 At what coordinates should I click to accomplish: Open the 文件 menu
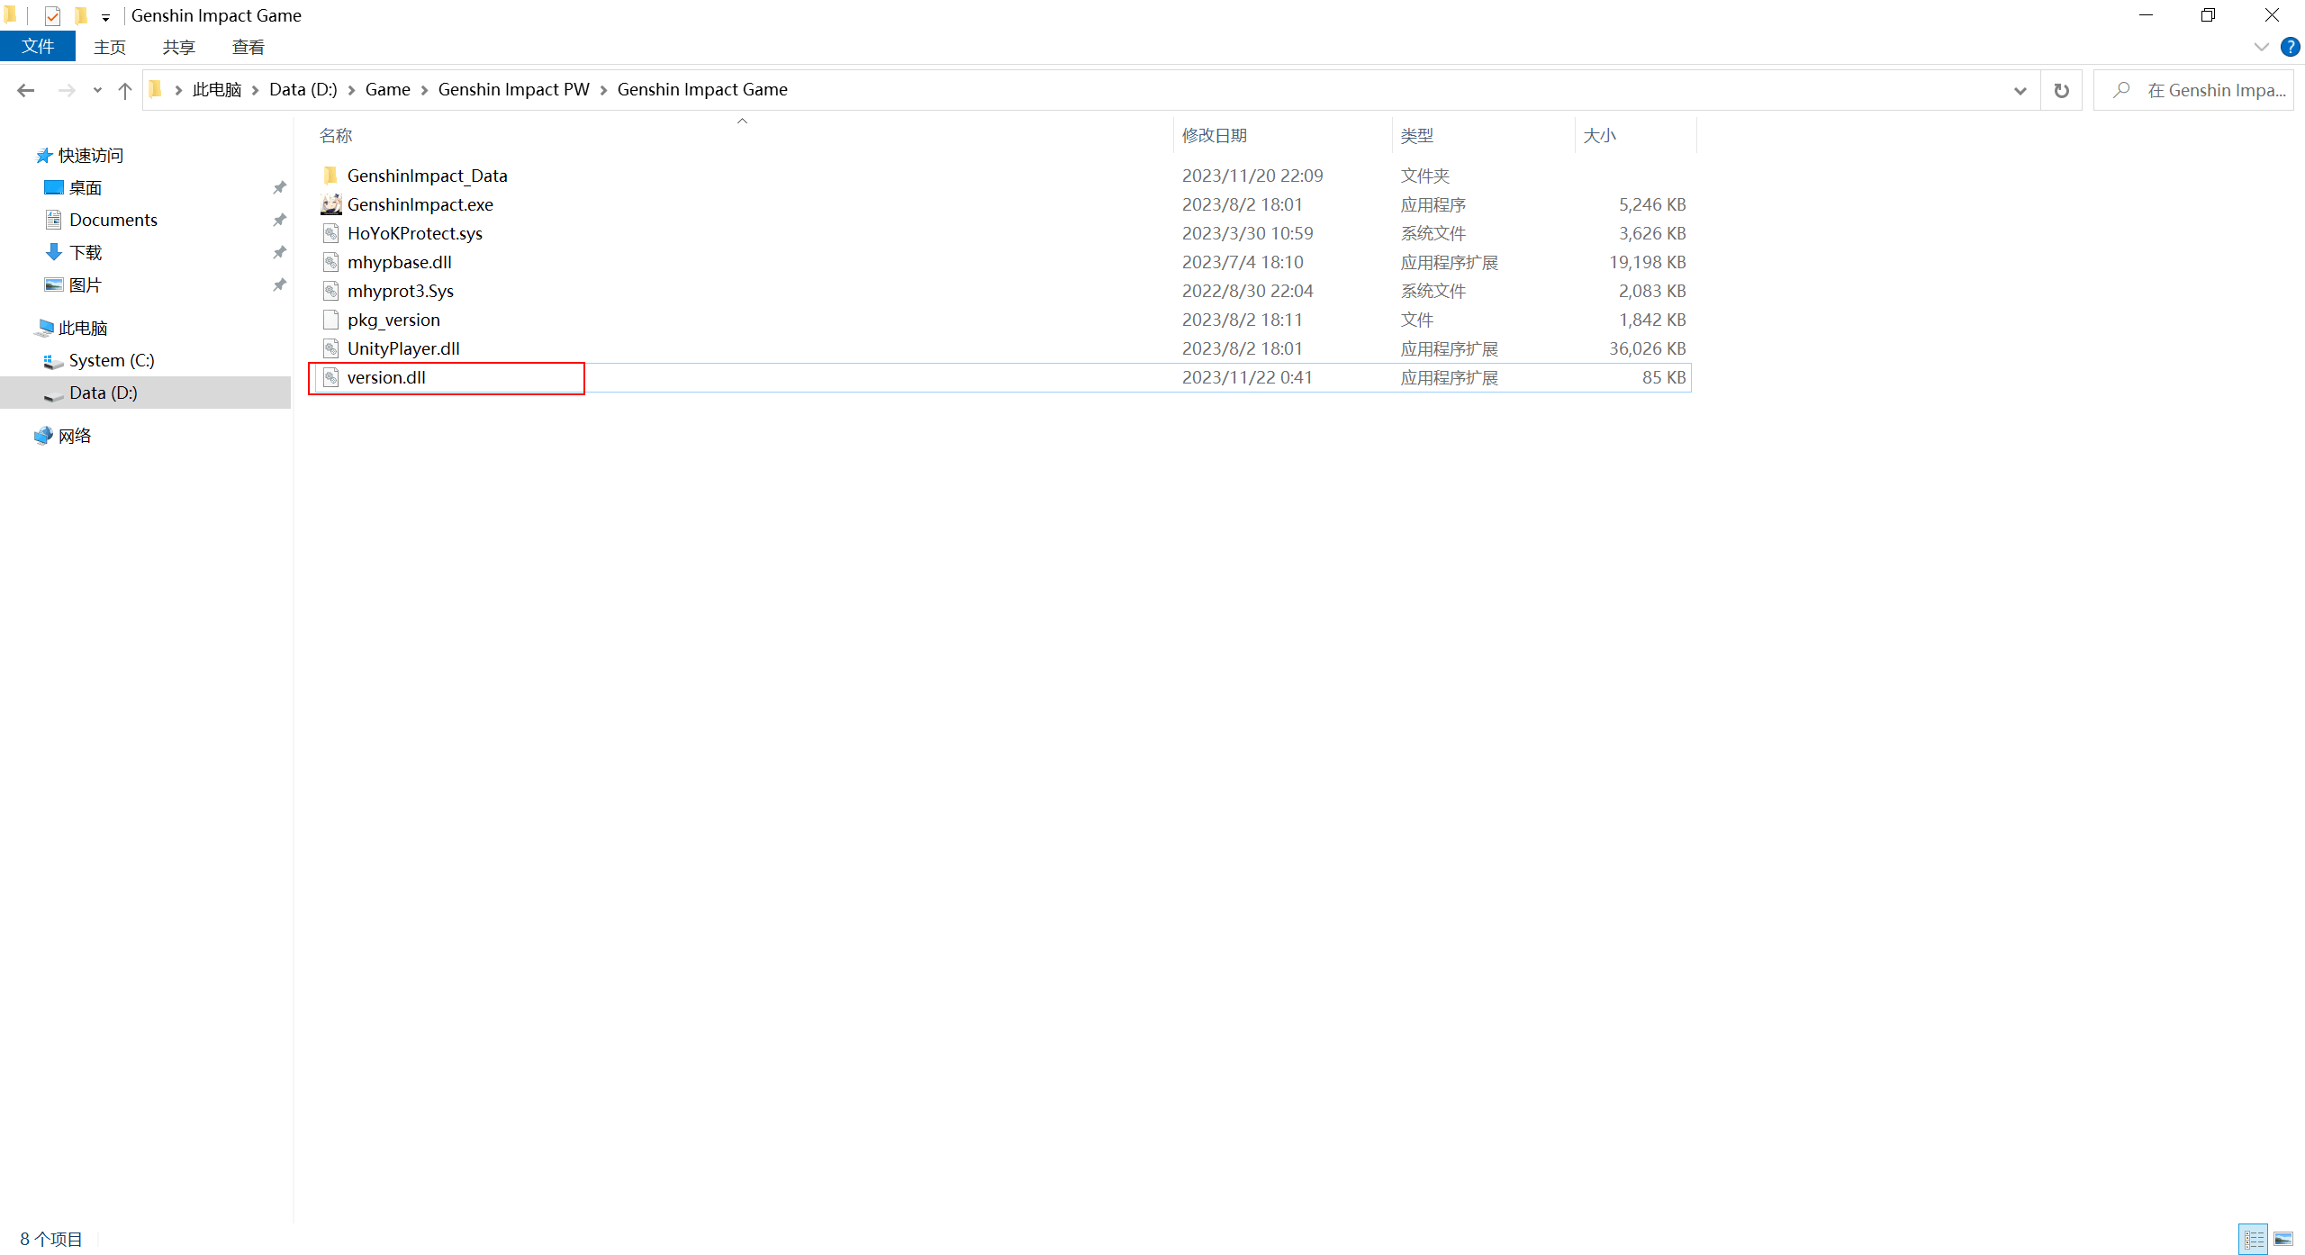(x=38, y=47)
